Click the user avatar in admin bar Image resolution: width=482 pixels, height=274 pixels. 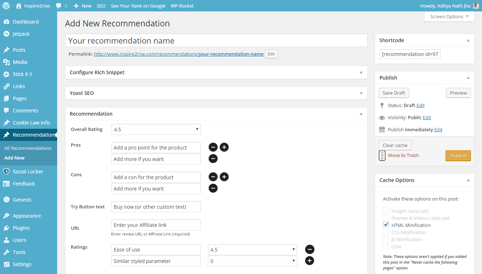(476, 6)
